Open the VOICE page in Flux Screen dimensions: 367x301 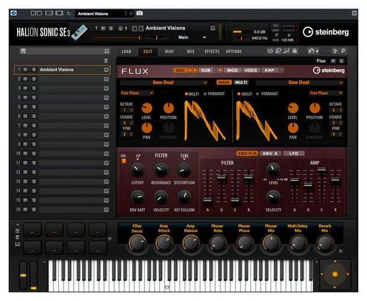click(251, 70)
